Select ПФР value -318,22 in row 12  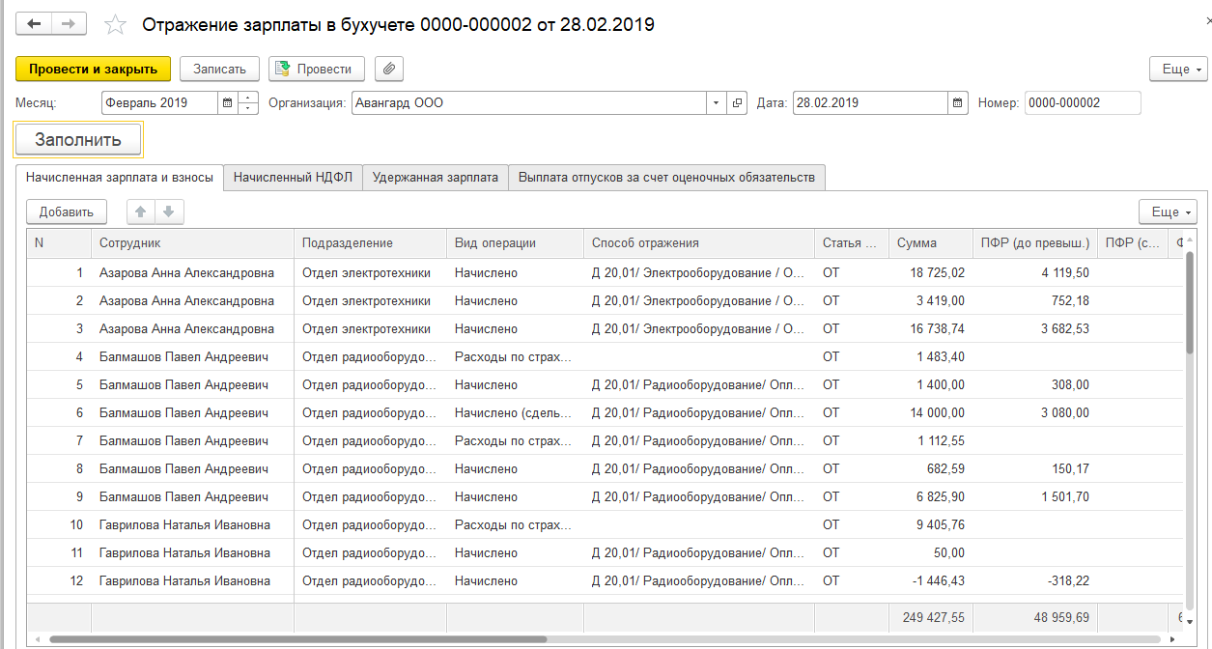[1068, 581]
